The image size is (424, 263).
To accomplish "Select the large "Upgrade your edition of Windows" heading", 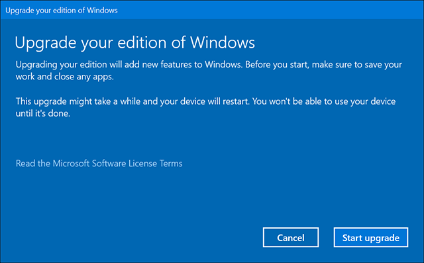I will 134,42.
